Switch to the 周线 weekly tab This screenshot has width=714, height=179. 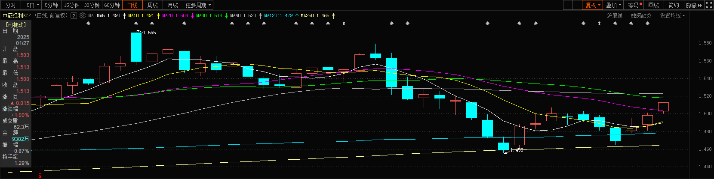[x=153, y=5]
